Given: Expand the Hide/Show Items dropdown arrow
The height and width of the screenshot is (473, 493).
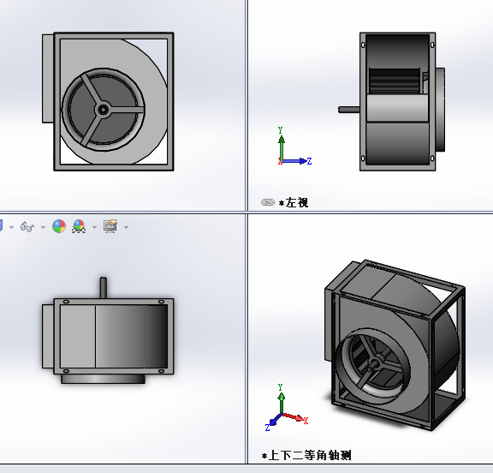Looking at the screenshot, I should click(43, 227).
